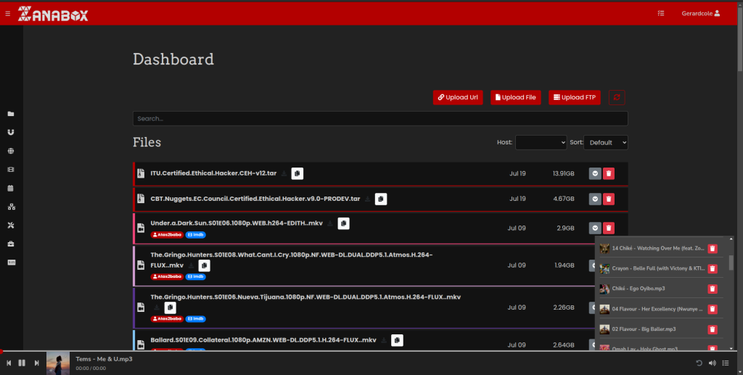
Task: Expand options for the Under.a.Dark.Sun row
Action: pos(595,228)
